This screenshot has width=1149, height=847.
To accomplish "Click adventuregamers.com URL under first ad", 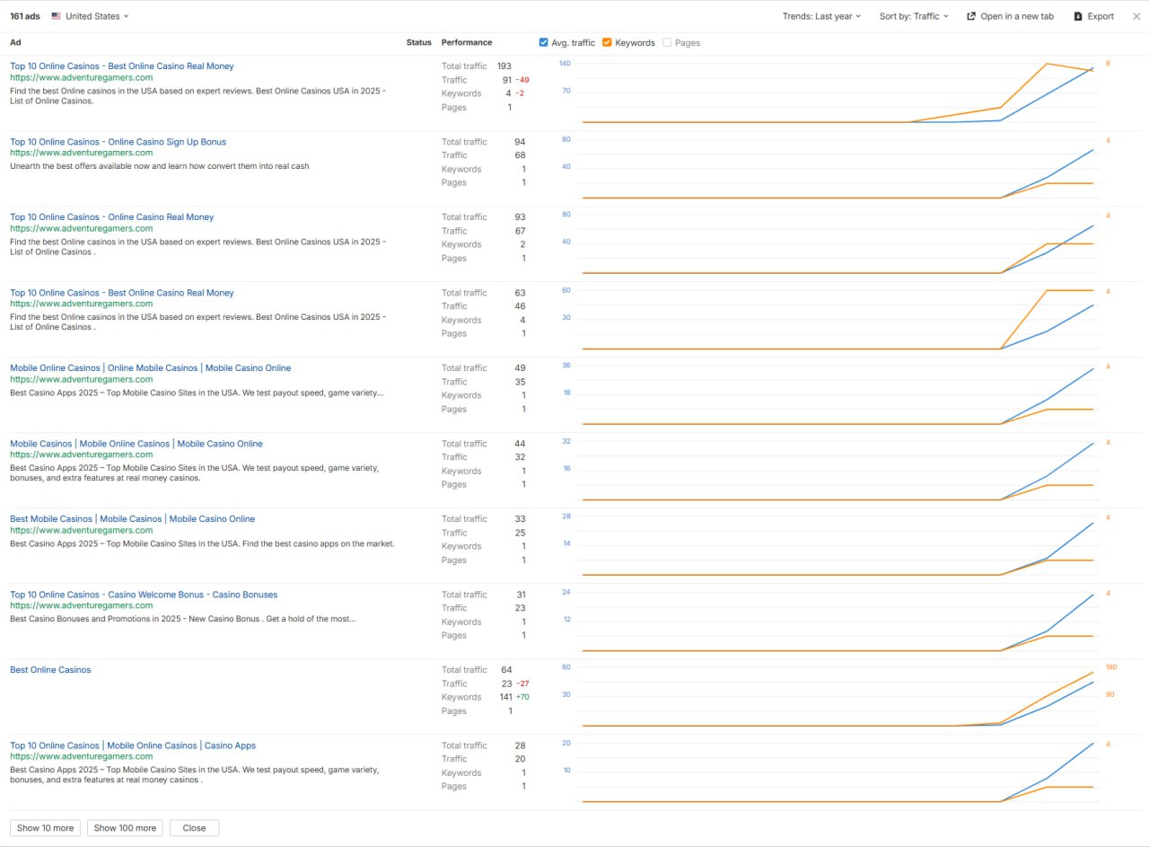I will (x=81, y=77).
